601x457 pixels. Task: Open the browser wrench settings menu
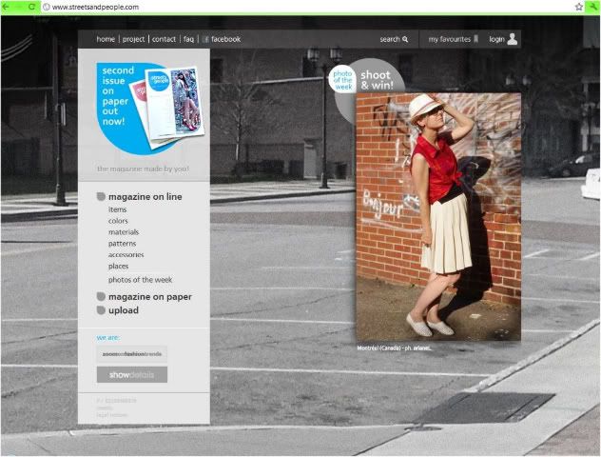click(x=592, y=7)
